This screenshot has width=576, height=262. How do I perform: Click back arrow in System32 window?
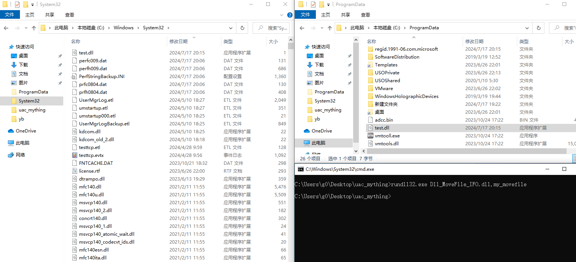click(6, 28)
